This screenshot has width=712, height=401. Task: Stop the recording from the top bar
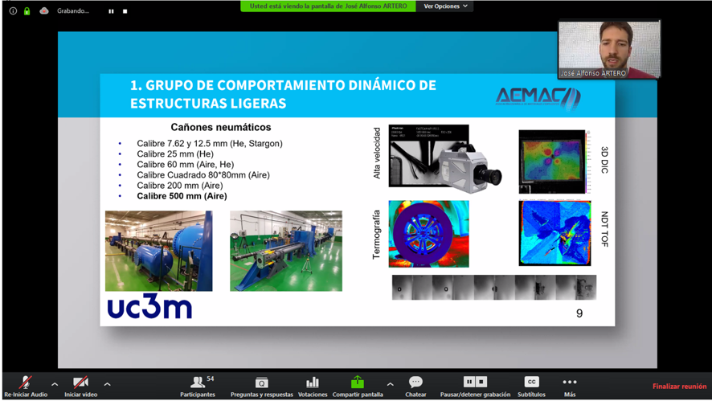click(125, 11)
